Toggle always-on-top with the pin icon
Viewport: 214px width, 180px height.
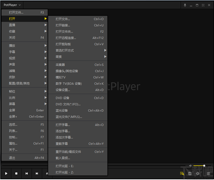tap(185, 5)
